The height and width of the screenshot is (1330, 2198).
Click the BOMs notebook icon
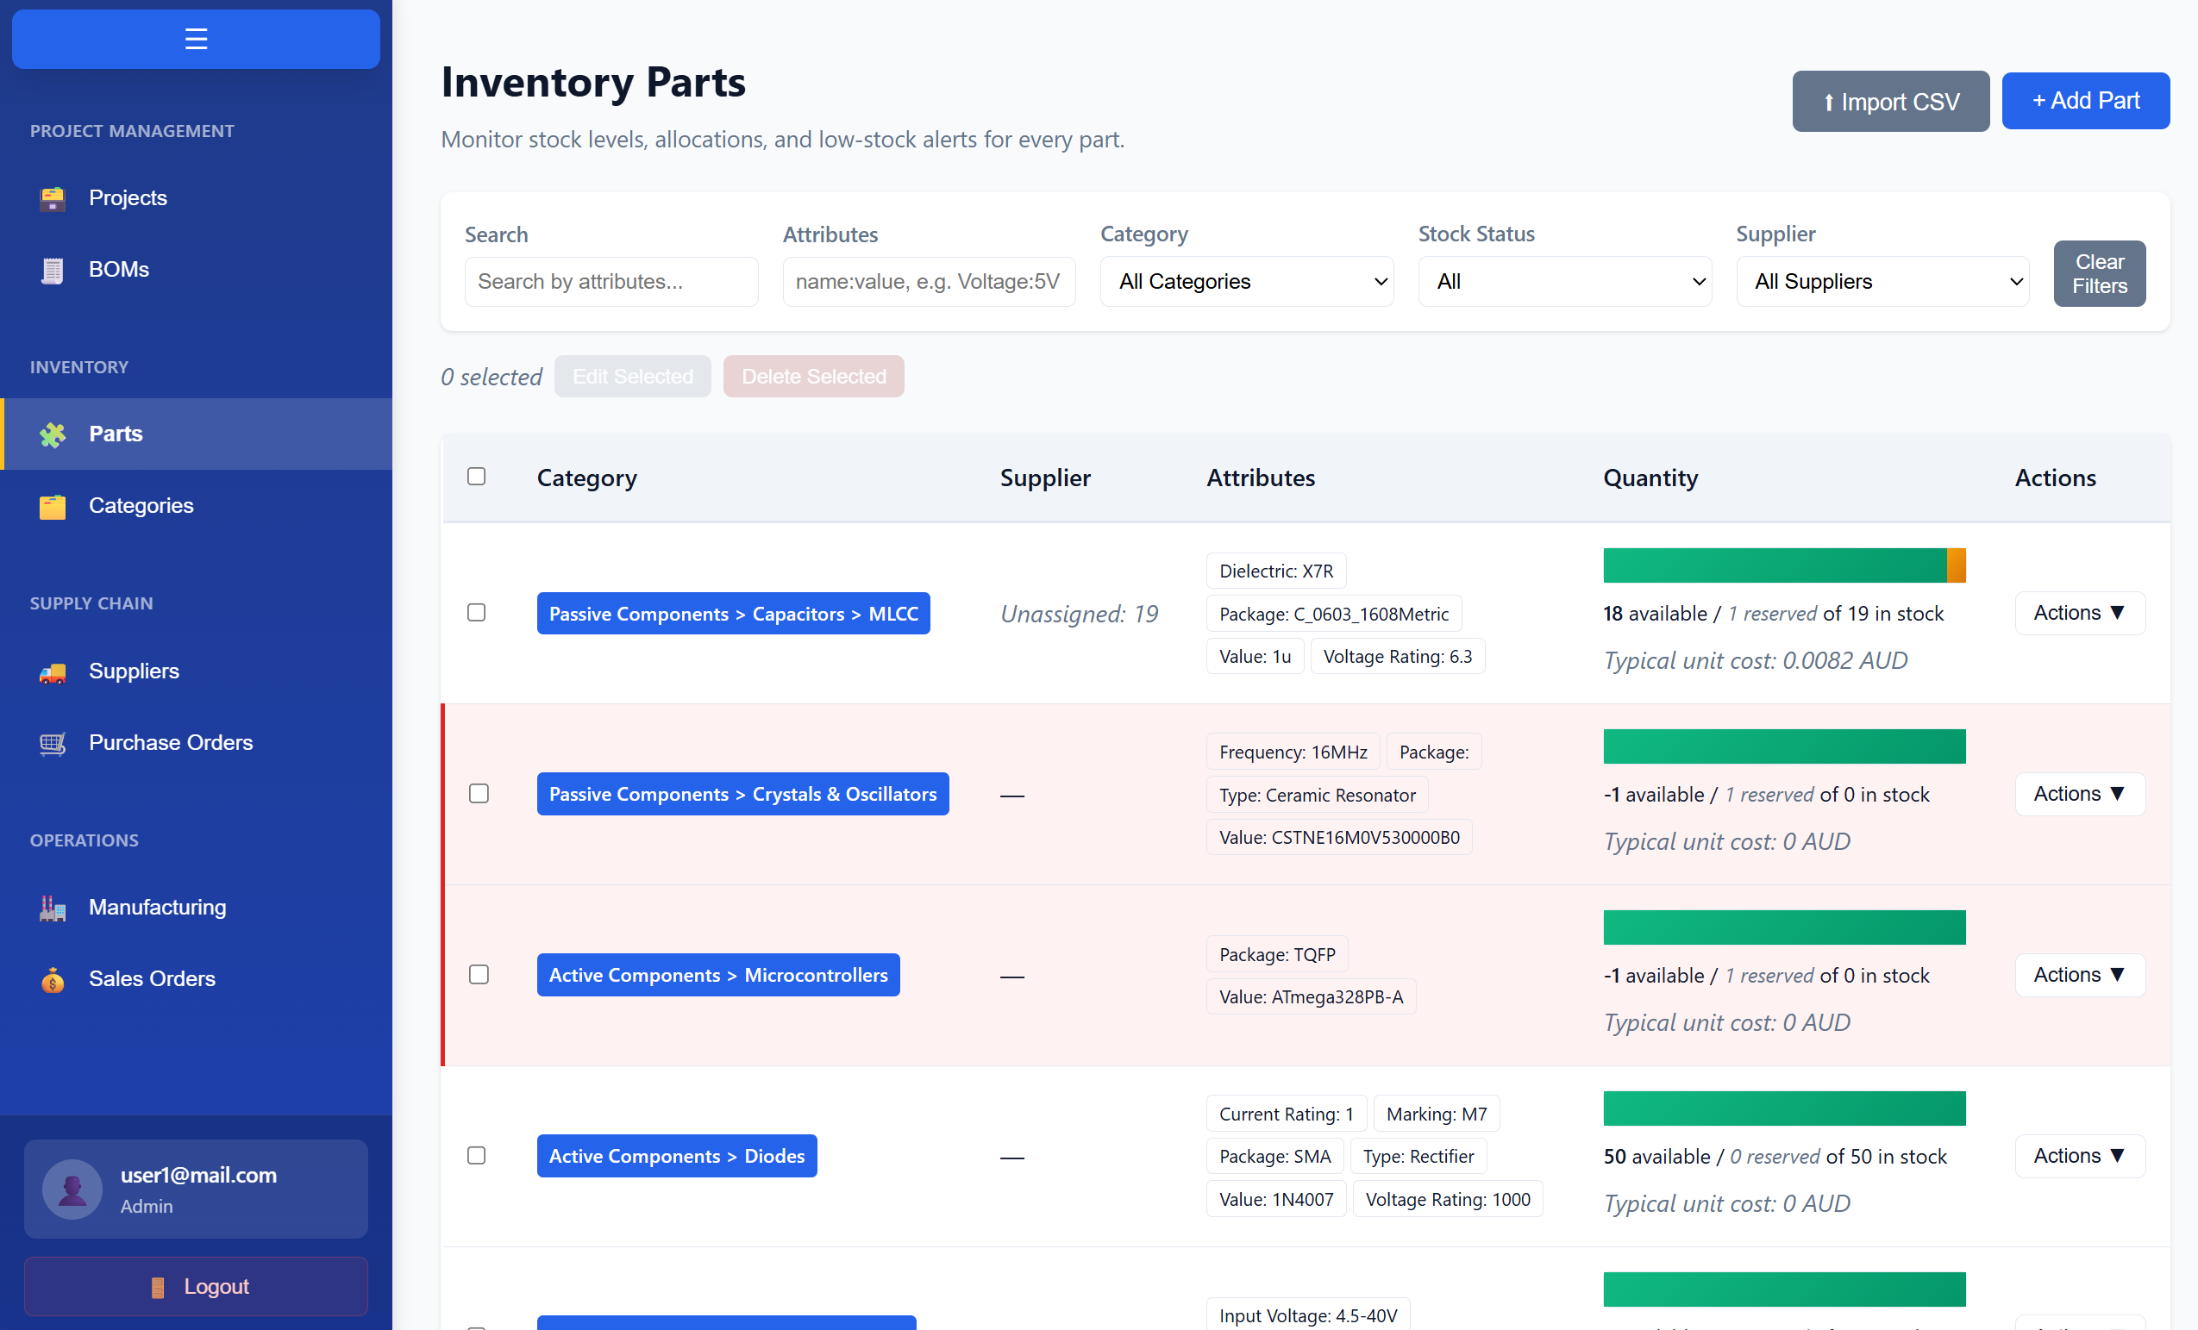[53, 270]
